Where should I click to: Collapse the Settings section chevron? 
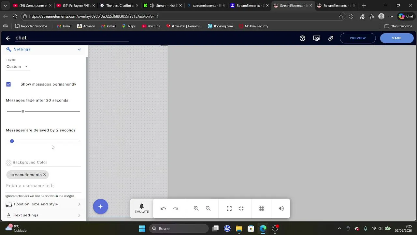pos(79,49)
